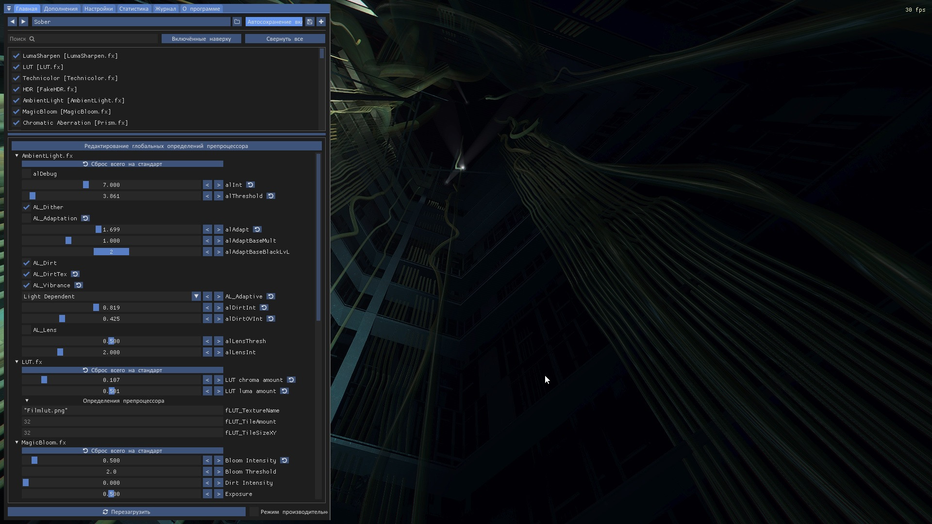
Task: Open the Статистика tab
Action: (x=133, y=8)
